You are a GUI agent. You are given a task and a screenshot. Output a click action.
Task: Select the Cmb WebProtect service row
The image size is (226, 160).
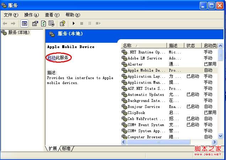point(169,119)
